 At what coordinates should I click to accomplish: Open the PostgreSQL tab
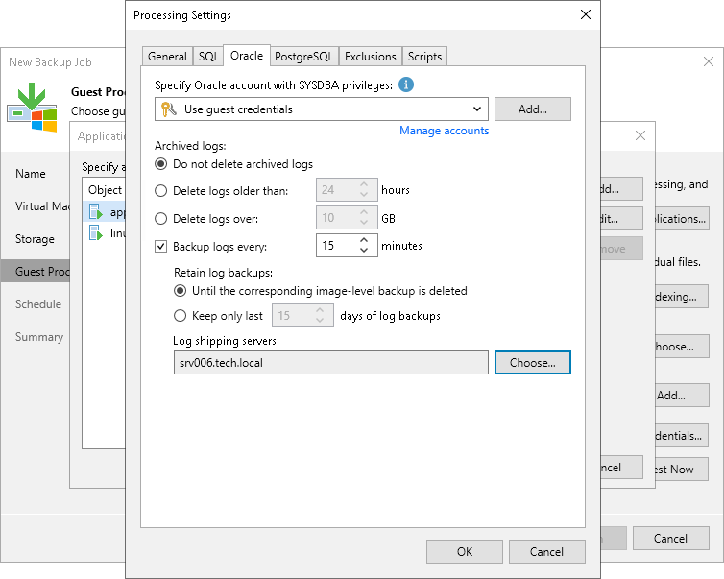(303, 57)
